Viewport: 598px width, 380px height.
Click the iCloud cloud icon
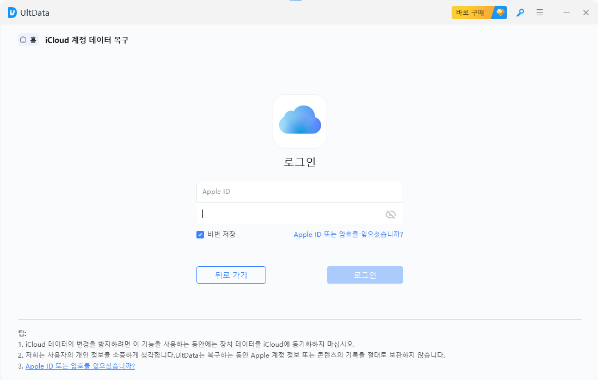pos(300,121)
